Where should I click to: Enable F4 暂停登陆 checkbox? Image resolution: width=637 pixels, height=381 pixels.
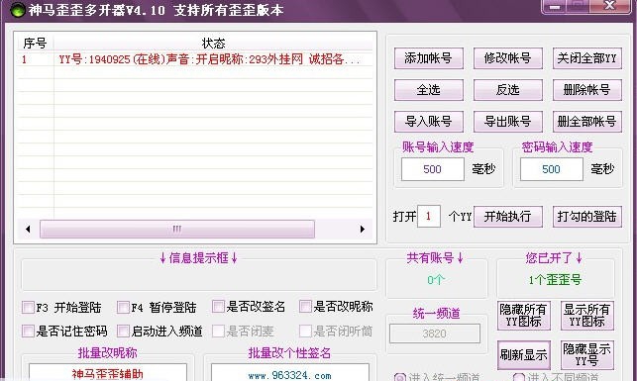[x=123, y=307]
